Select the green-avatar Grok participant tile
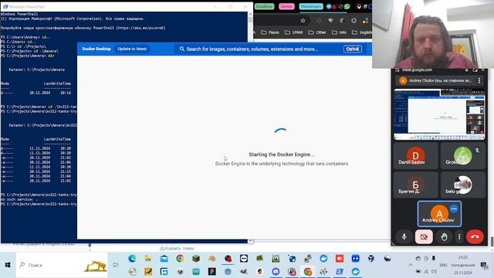Image resolution: width=494 pixels, height=278 pixels. pyautogui.click(x=463, y=156)
